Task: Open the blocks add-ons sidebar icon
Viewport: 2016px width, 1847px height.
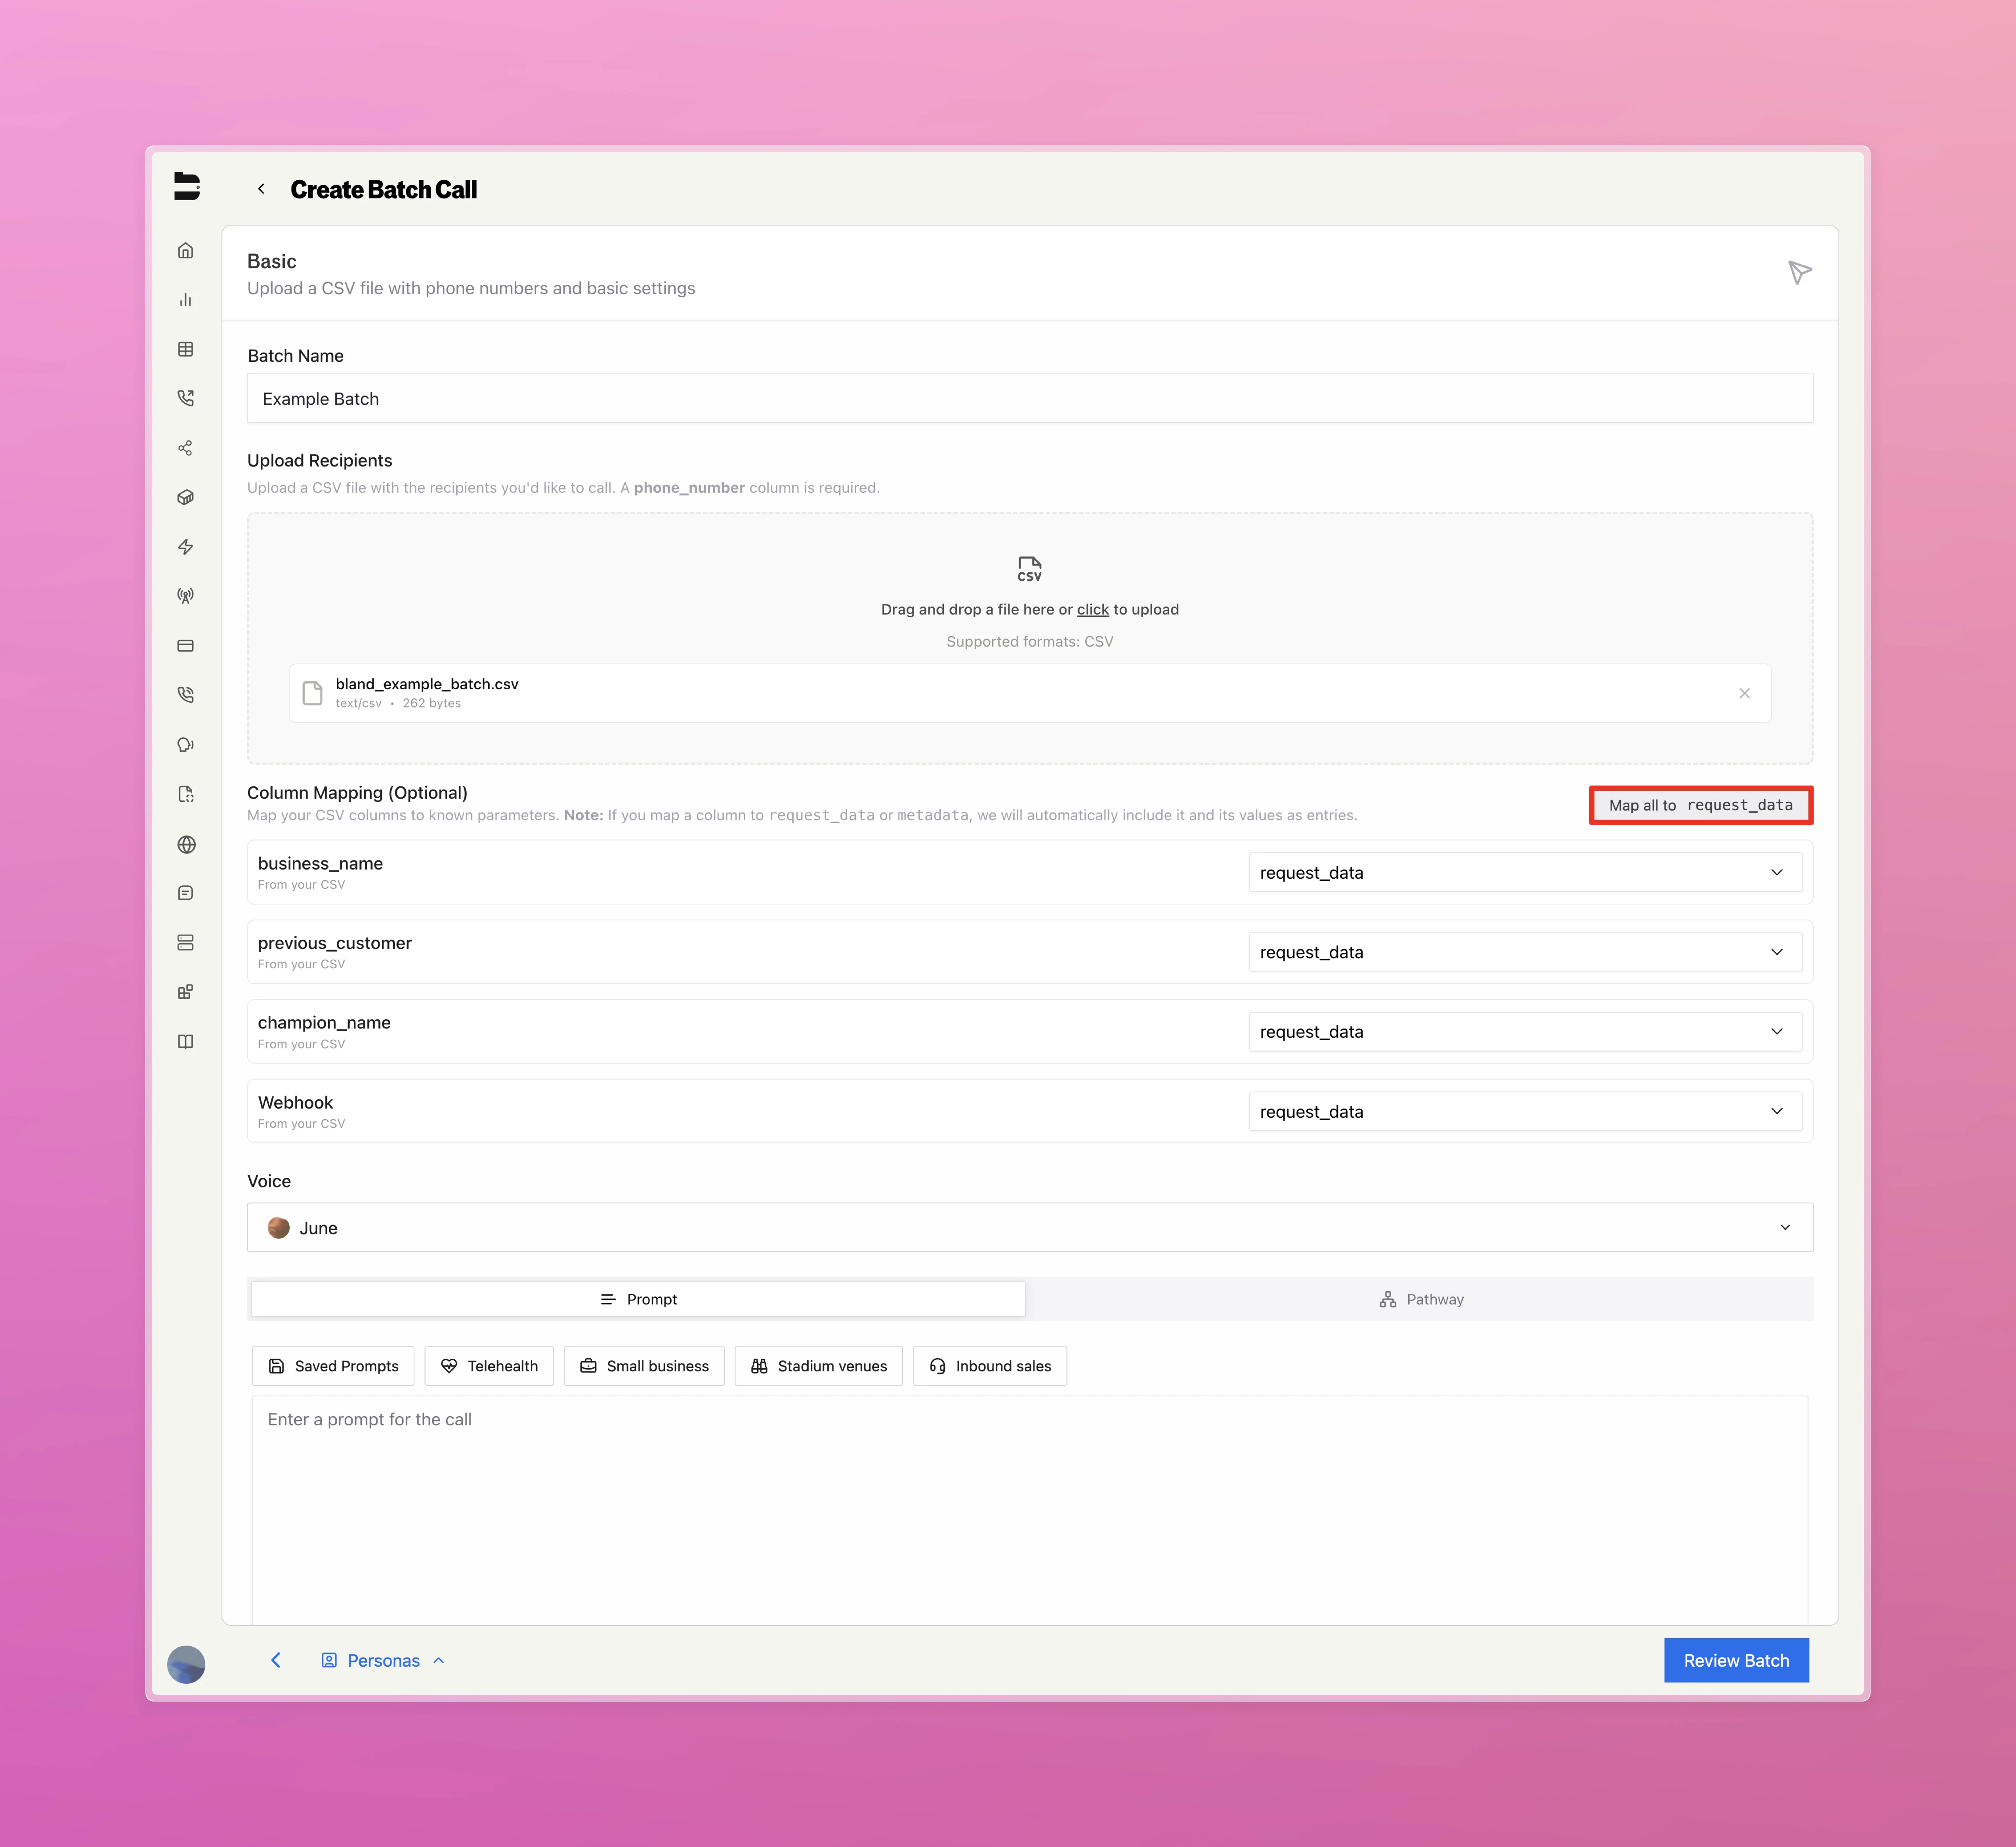Action: pos(185,992)
